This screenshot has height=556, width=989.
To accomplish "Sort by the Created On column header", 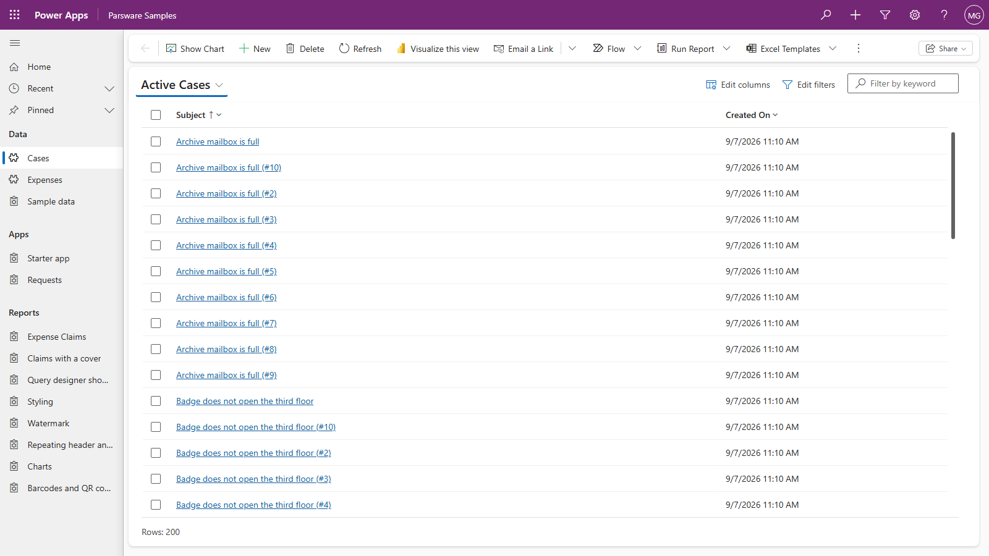I will click(x=751, y=115).
